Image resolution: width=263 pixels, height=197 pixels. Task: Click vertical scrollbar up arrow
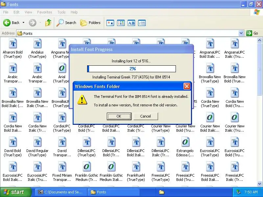coord(259,40)
